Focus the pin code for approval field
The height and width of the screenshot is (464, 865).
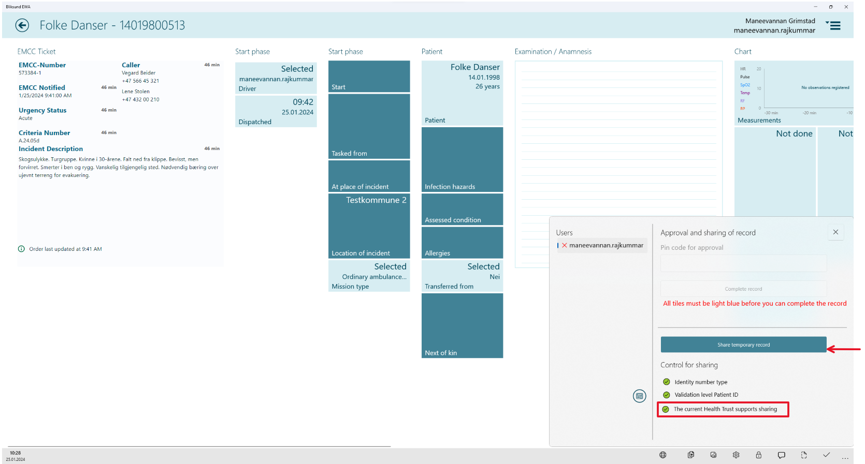(743, 263)
